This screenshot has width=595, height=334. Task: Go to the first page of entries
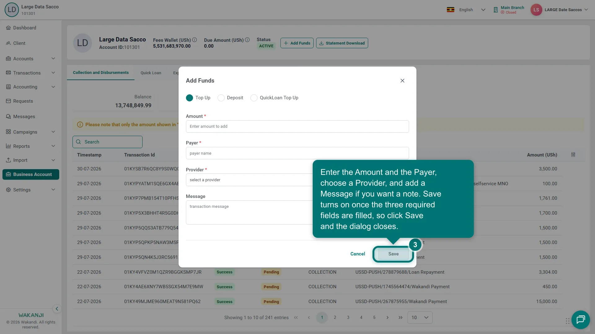pyautogui.click(x=296, y=318)
